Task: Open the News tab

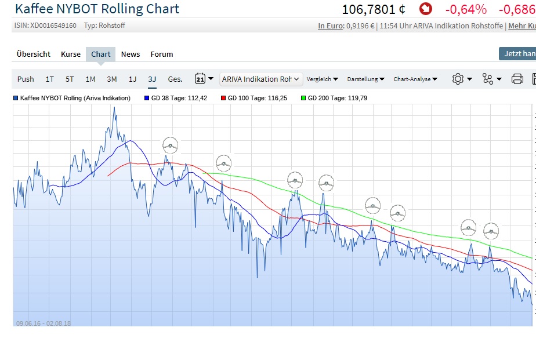Action: click(131, 54)
